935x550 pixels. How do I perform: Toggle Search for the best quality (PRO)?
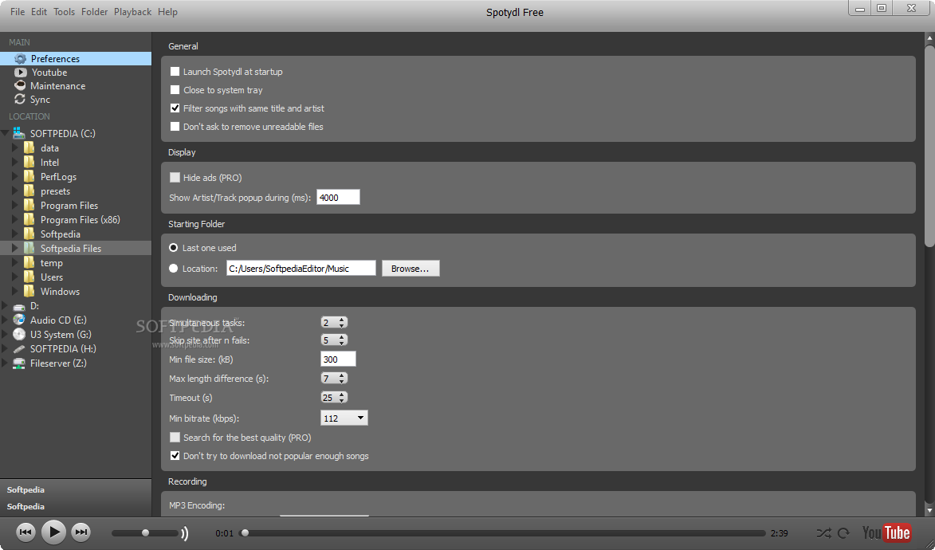[x=175, y=438]
